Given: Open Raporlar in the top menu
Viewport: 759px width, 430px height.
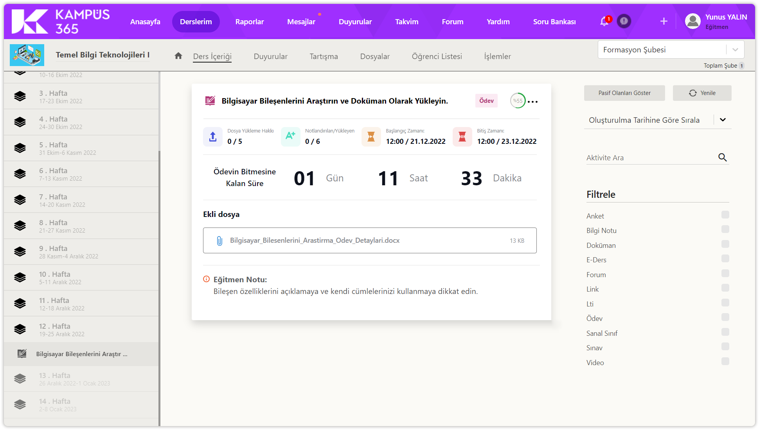Looking at the screenshot, I should [x=249, y=22].
